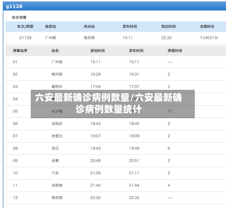Select stop sequence number 01
This screenshot has width=226, height=208.
click(x=15, y=62)
